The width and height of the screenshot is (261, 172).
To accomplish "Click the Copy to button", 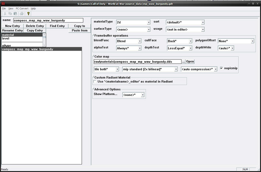I will pyautogui.click(x=80, y=26).
